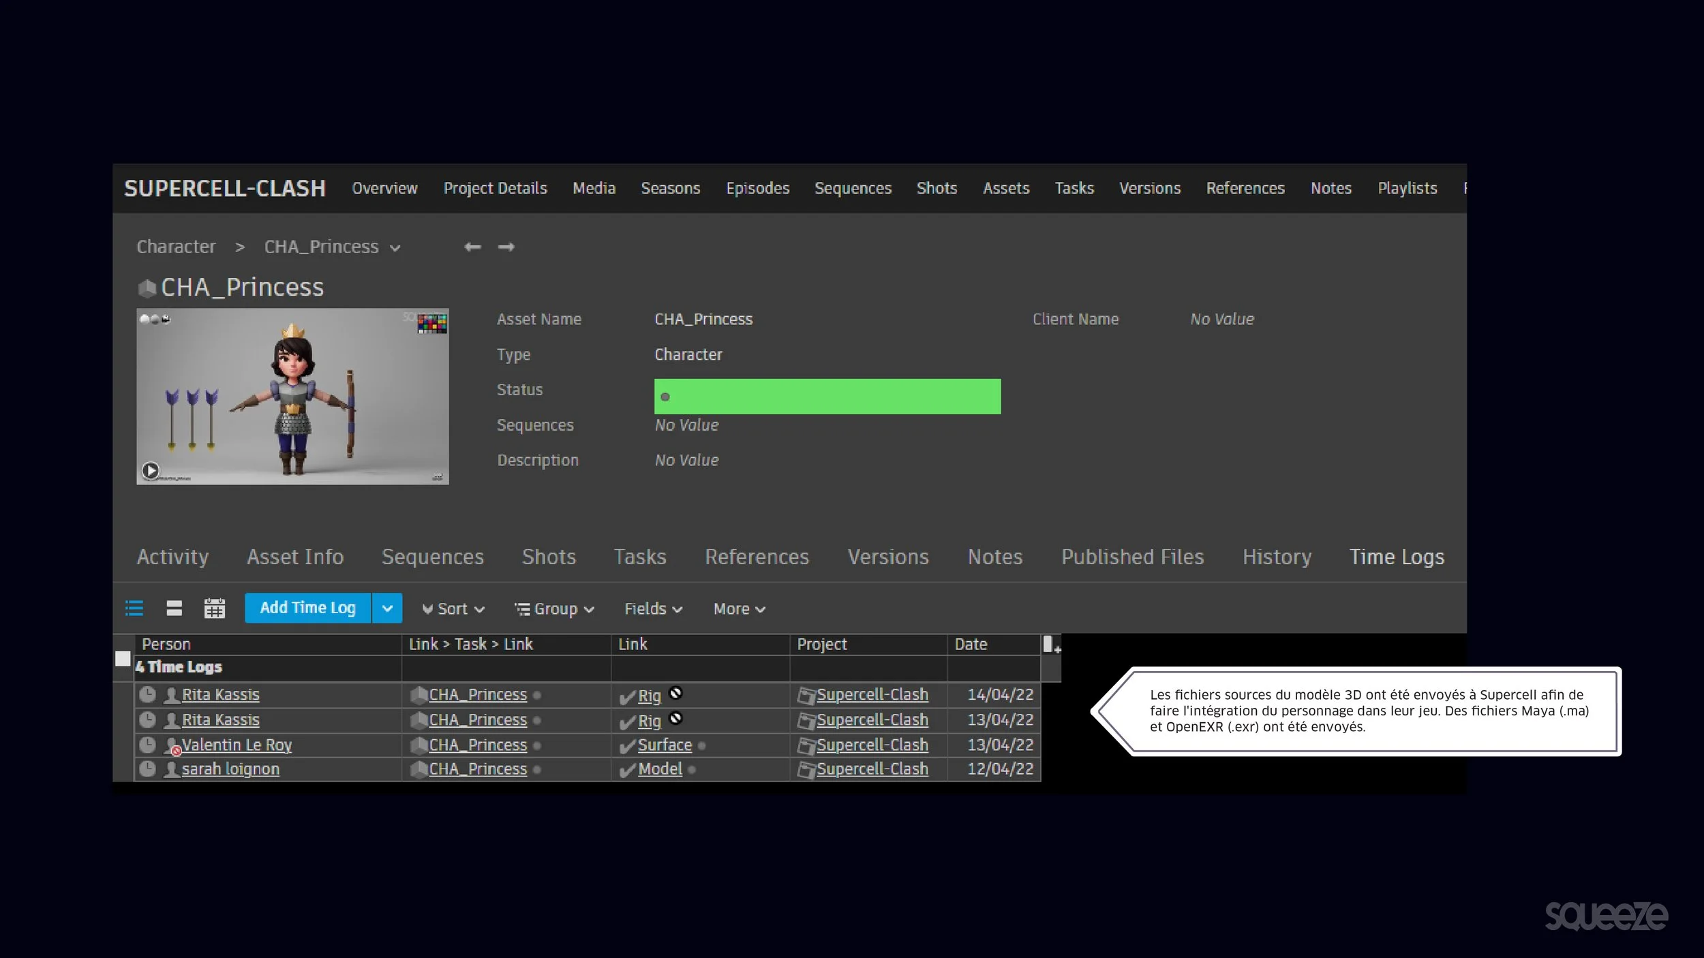The width and height of the screenshot is (1704, 958).
Task: Click the SUPERCELL-CLASH project title
Action: click(x=225, y=188)
